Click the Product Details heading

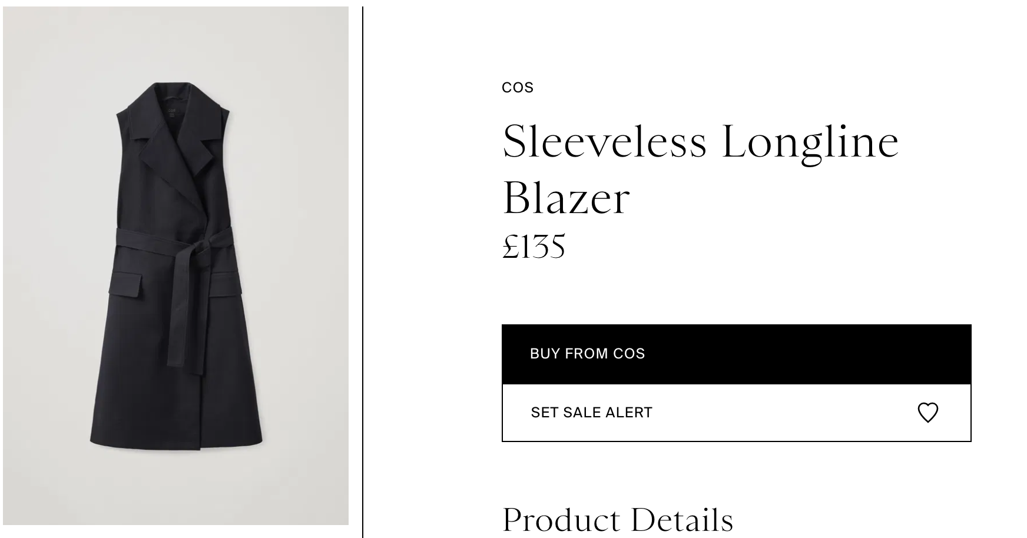coord(617,520)
